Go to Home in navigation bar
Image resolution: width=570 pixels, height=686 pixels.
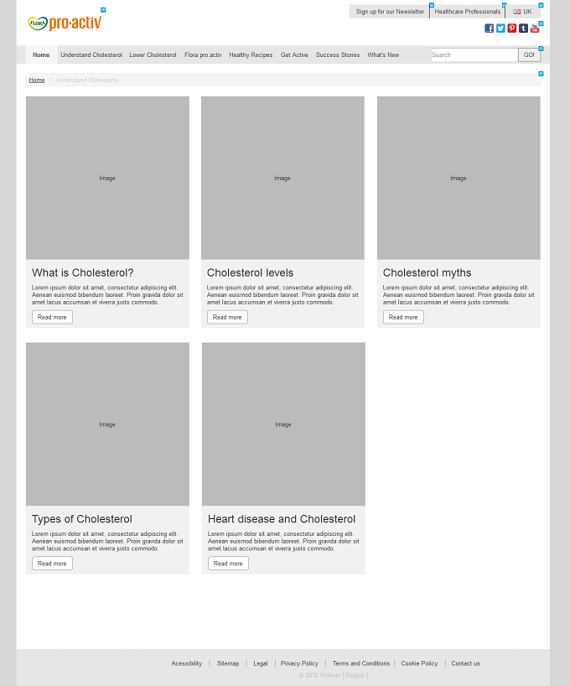pyautogui.click(x=41, y=55)
